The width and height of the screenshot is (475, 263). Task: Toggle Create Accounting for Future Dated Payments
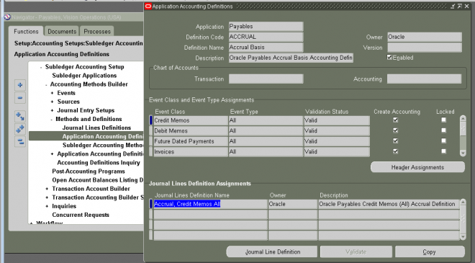point(395,141)
